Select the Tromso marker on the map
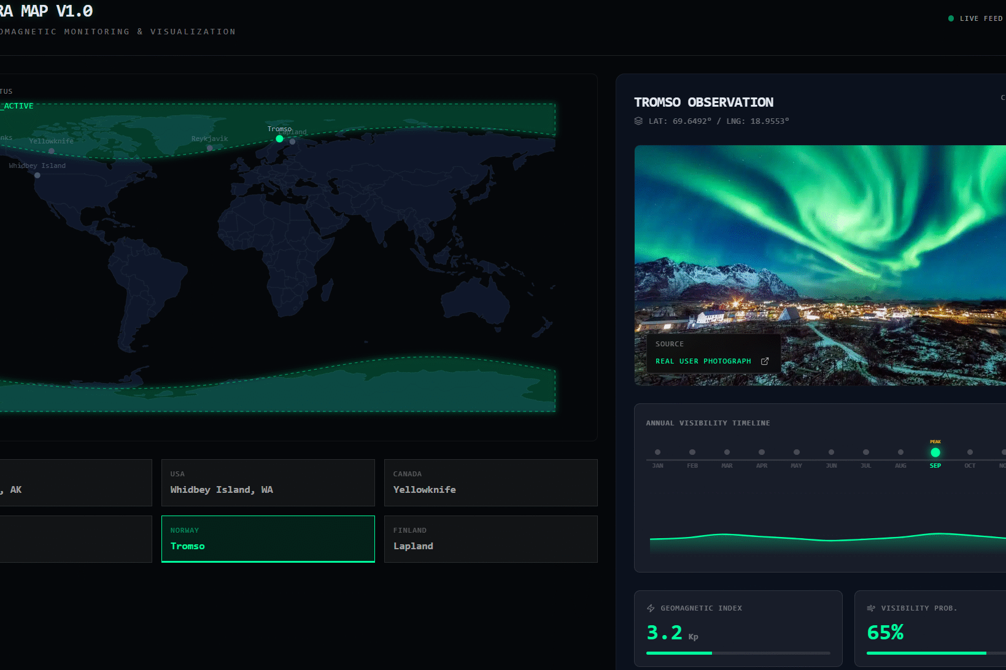 279,139
